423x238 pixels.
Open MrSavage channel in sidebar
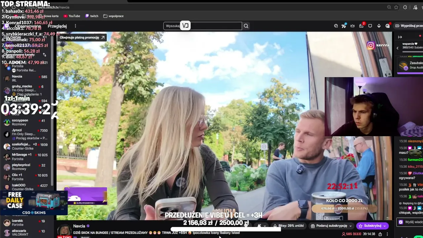[26, 157]
